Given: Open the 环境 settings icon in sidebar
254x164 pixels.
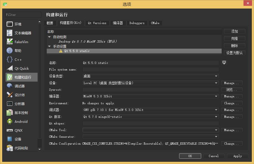Looking at the screenshot, I should pyautogui.click(x=10, y=24).
